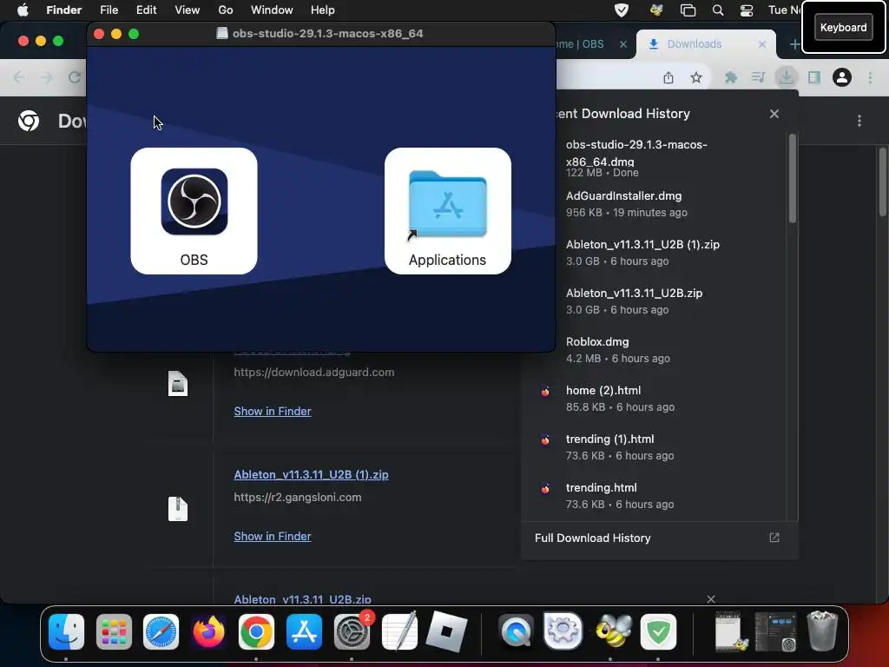Image resolution: width=889 pixels, height=667 pixels.
Task: Close the Recent Download History popup
Action: (x=774, y=114)
